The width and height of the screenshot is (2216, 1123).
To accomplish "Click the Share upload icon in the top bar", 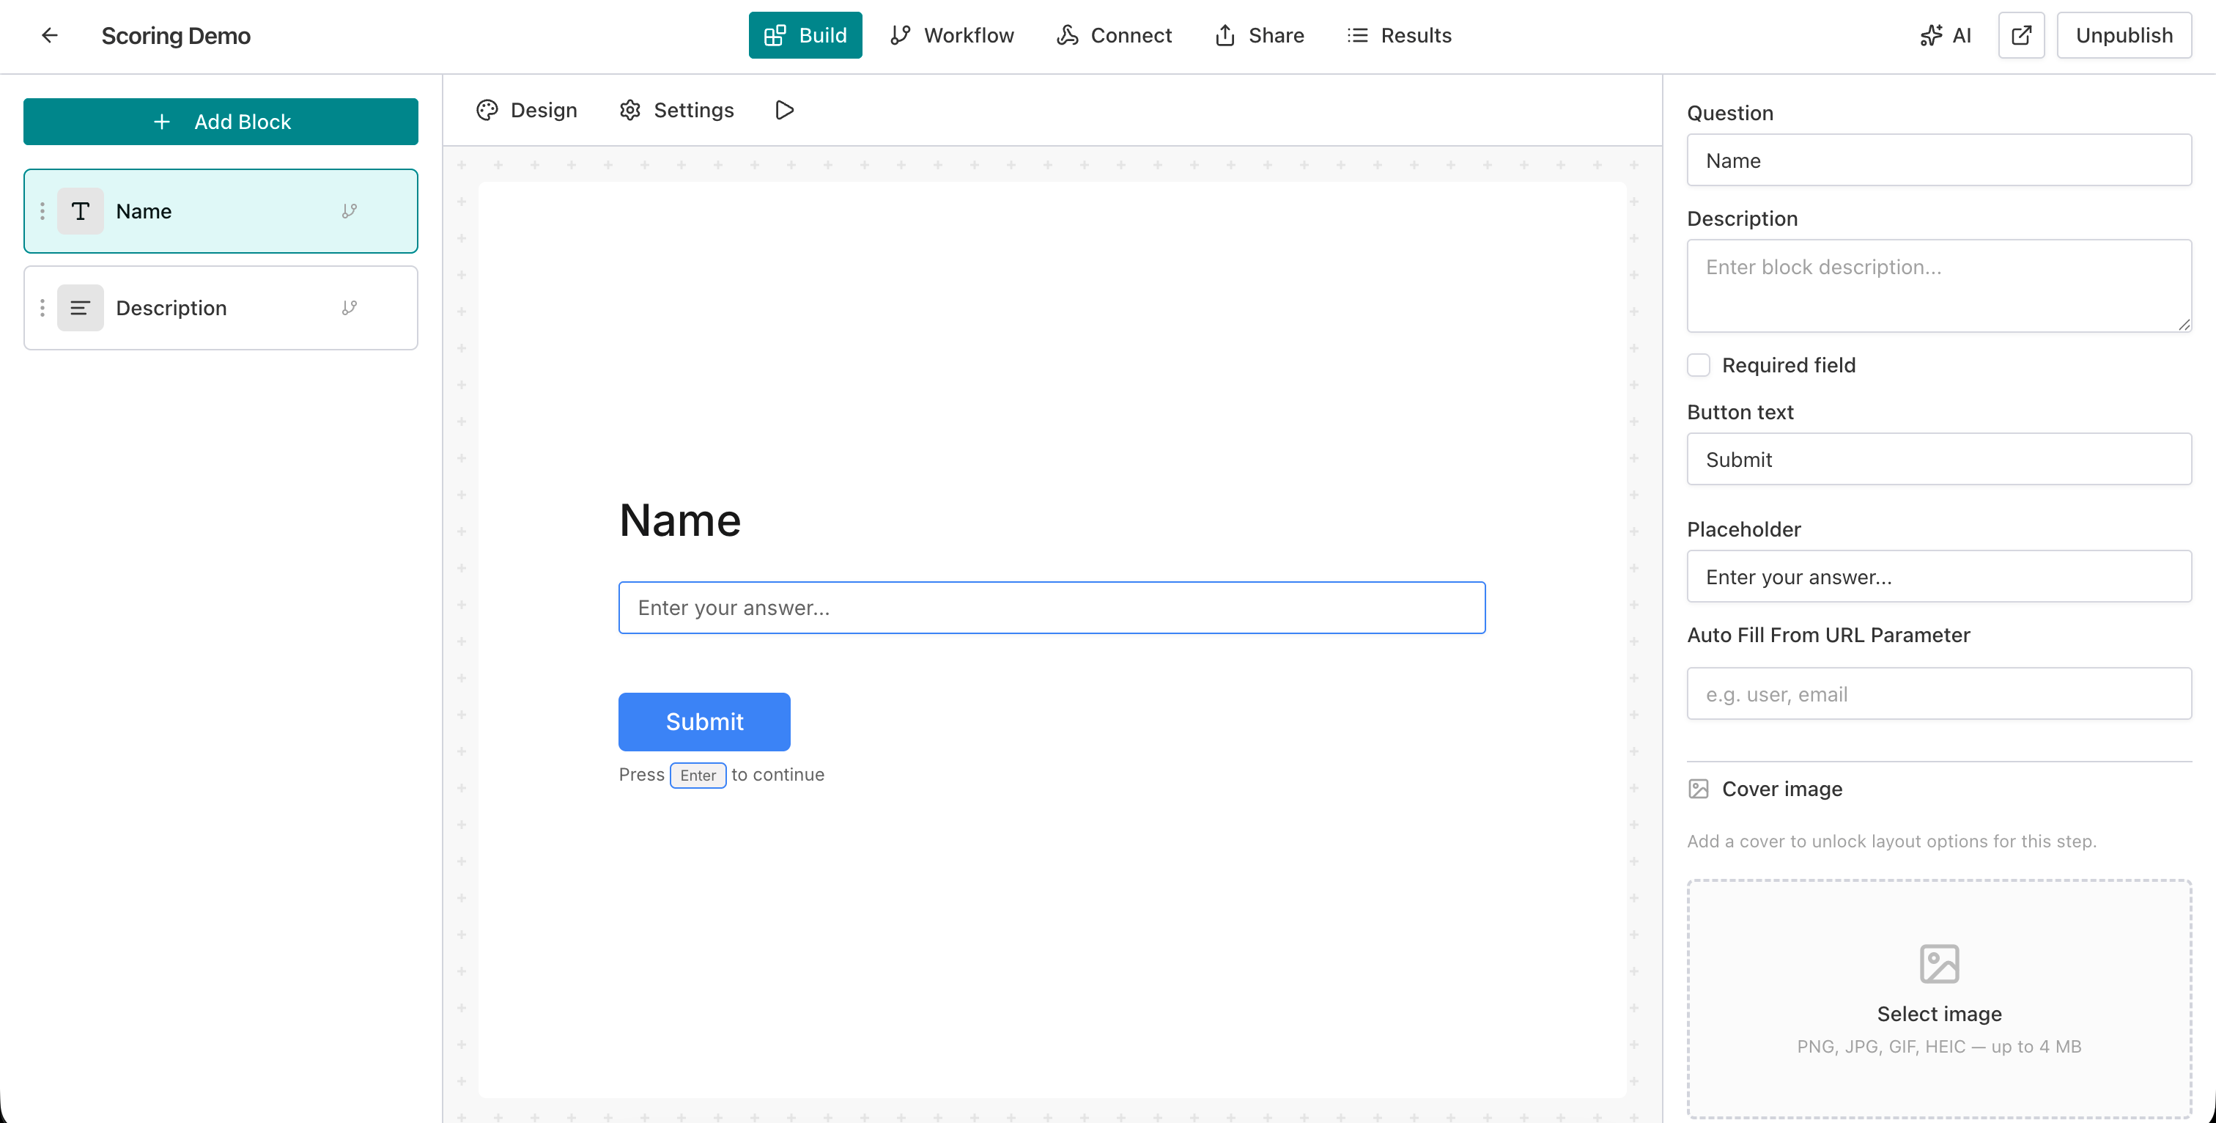I will (x=1225, y=35).
